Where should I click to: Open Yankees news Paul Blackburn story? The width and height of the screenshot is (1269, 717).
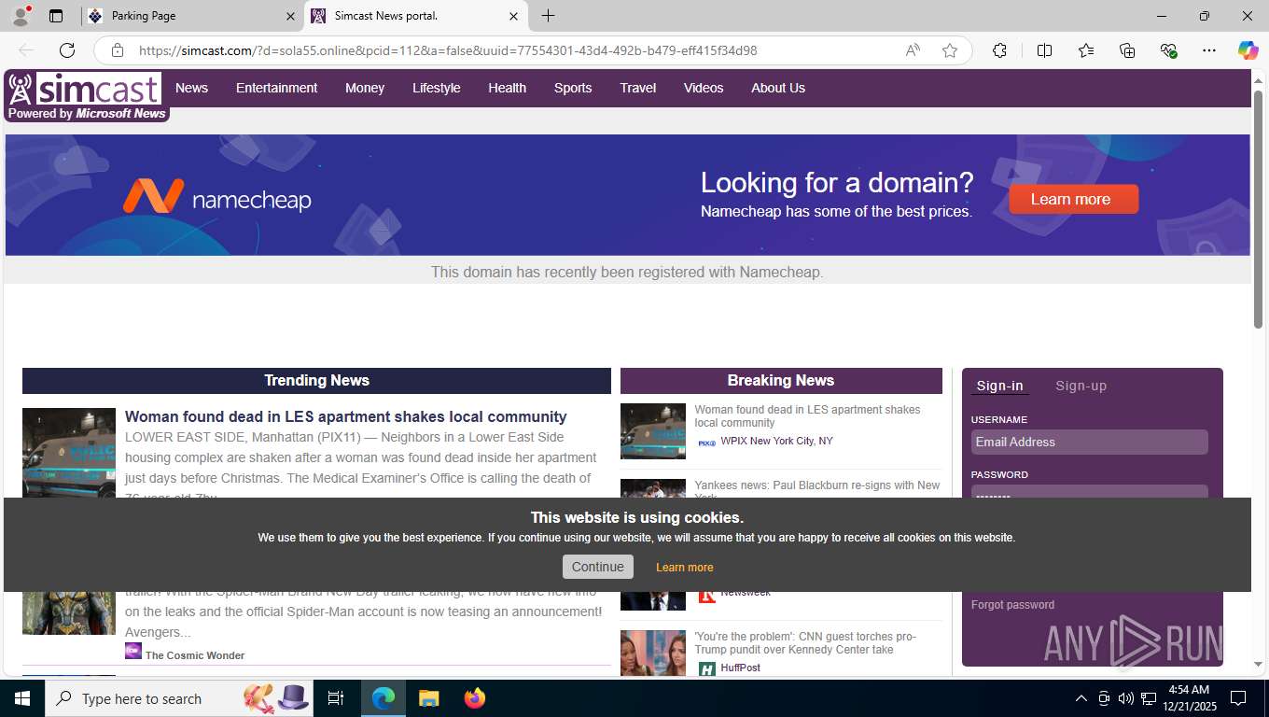point(817,485)
